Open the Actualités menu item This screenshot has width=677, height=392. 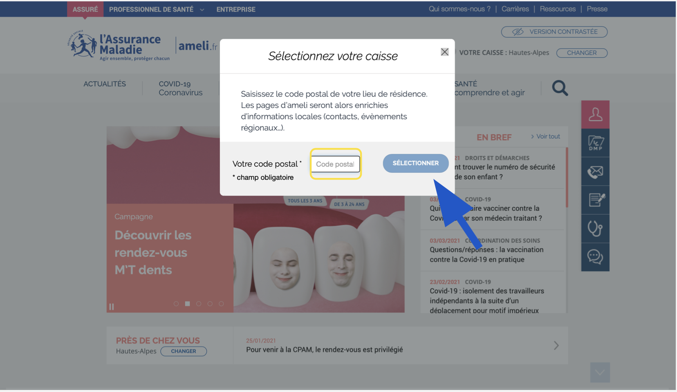coord(105,84)
